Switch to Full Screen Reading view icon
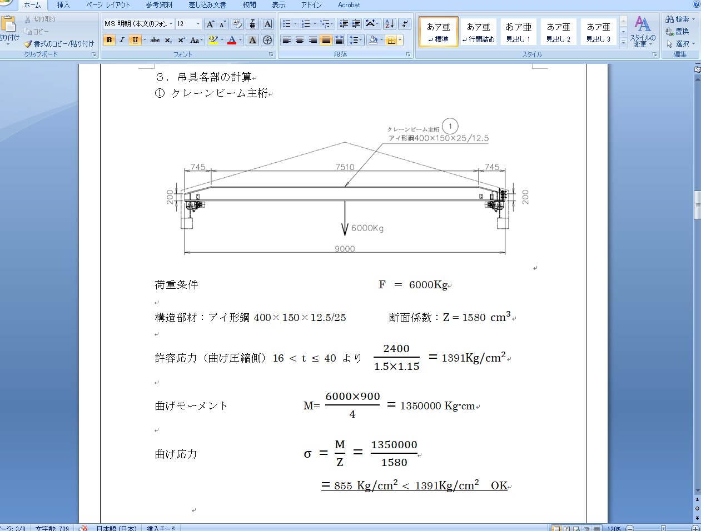The height and width of the screenshot is (531, 701). (x=566, y=528)
